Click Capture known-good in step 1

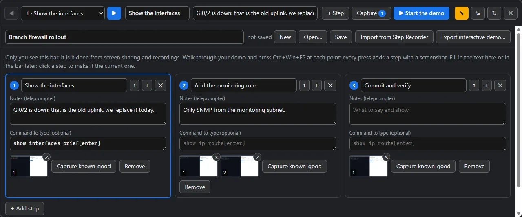pyautogui.click(x=84, y=166)
